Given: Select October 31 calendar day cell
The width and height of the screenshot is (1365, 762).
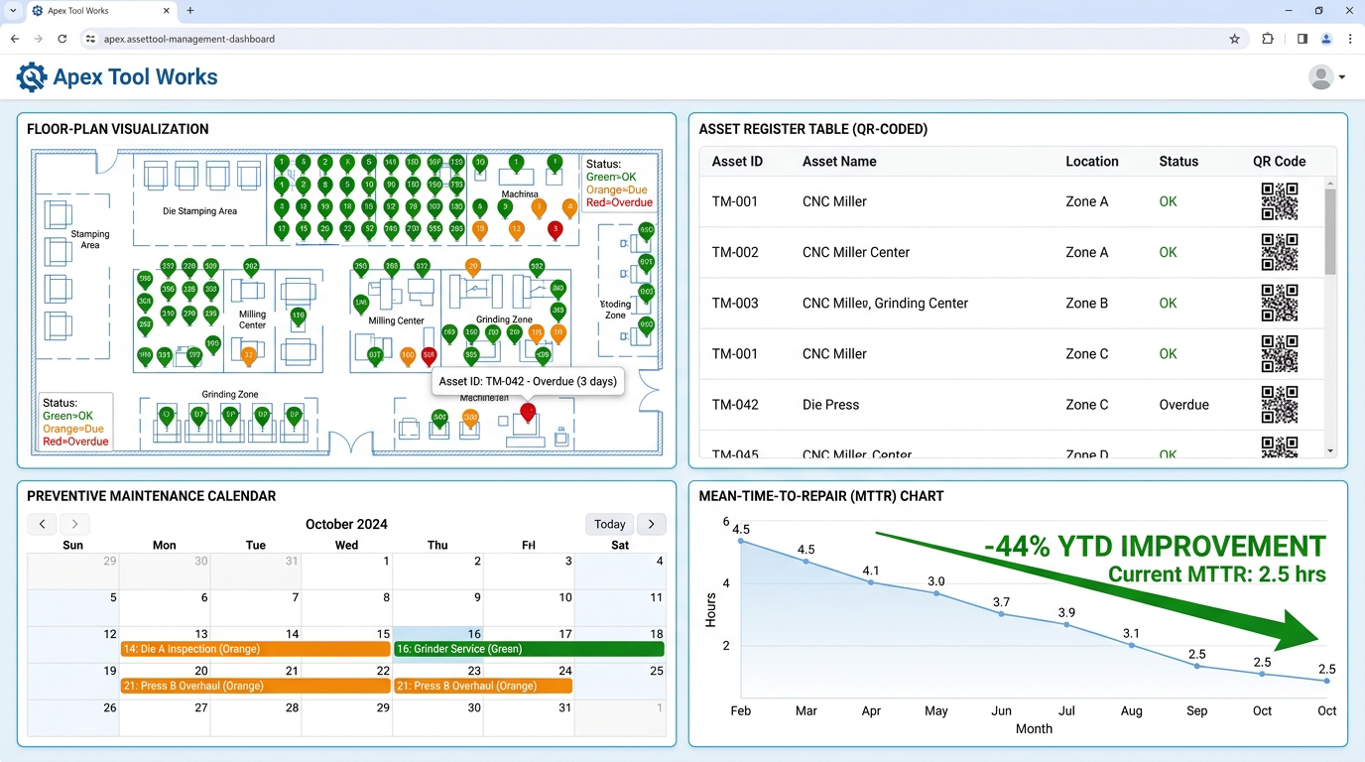Looking at the screenshot, I should click(529, 717).
